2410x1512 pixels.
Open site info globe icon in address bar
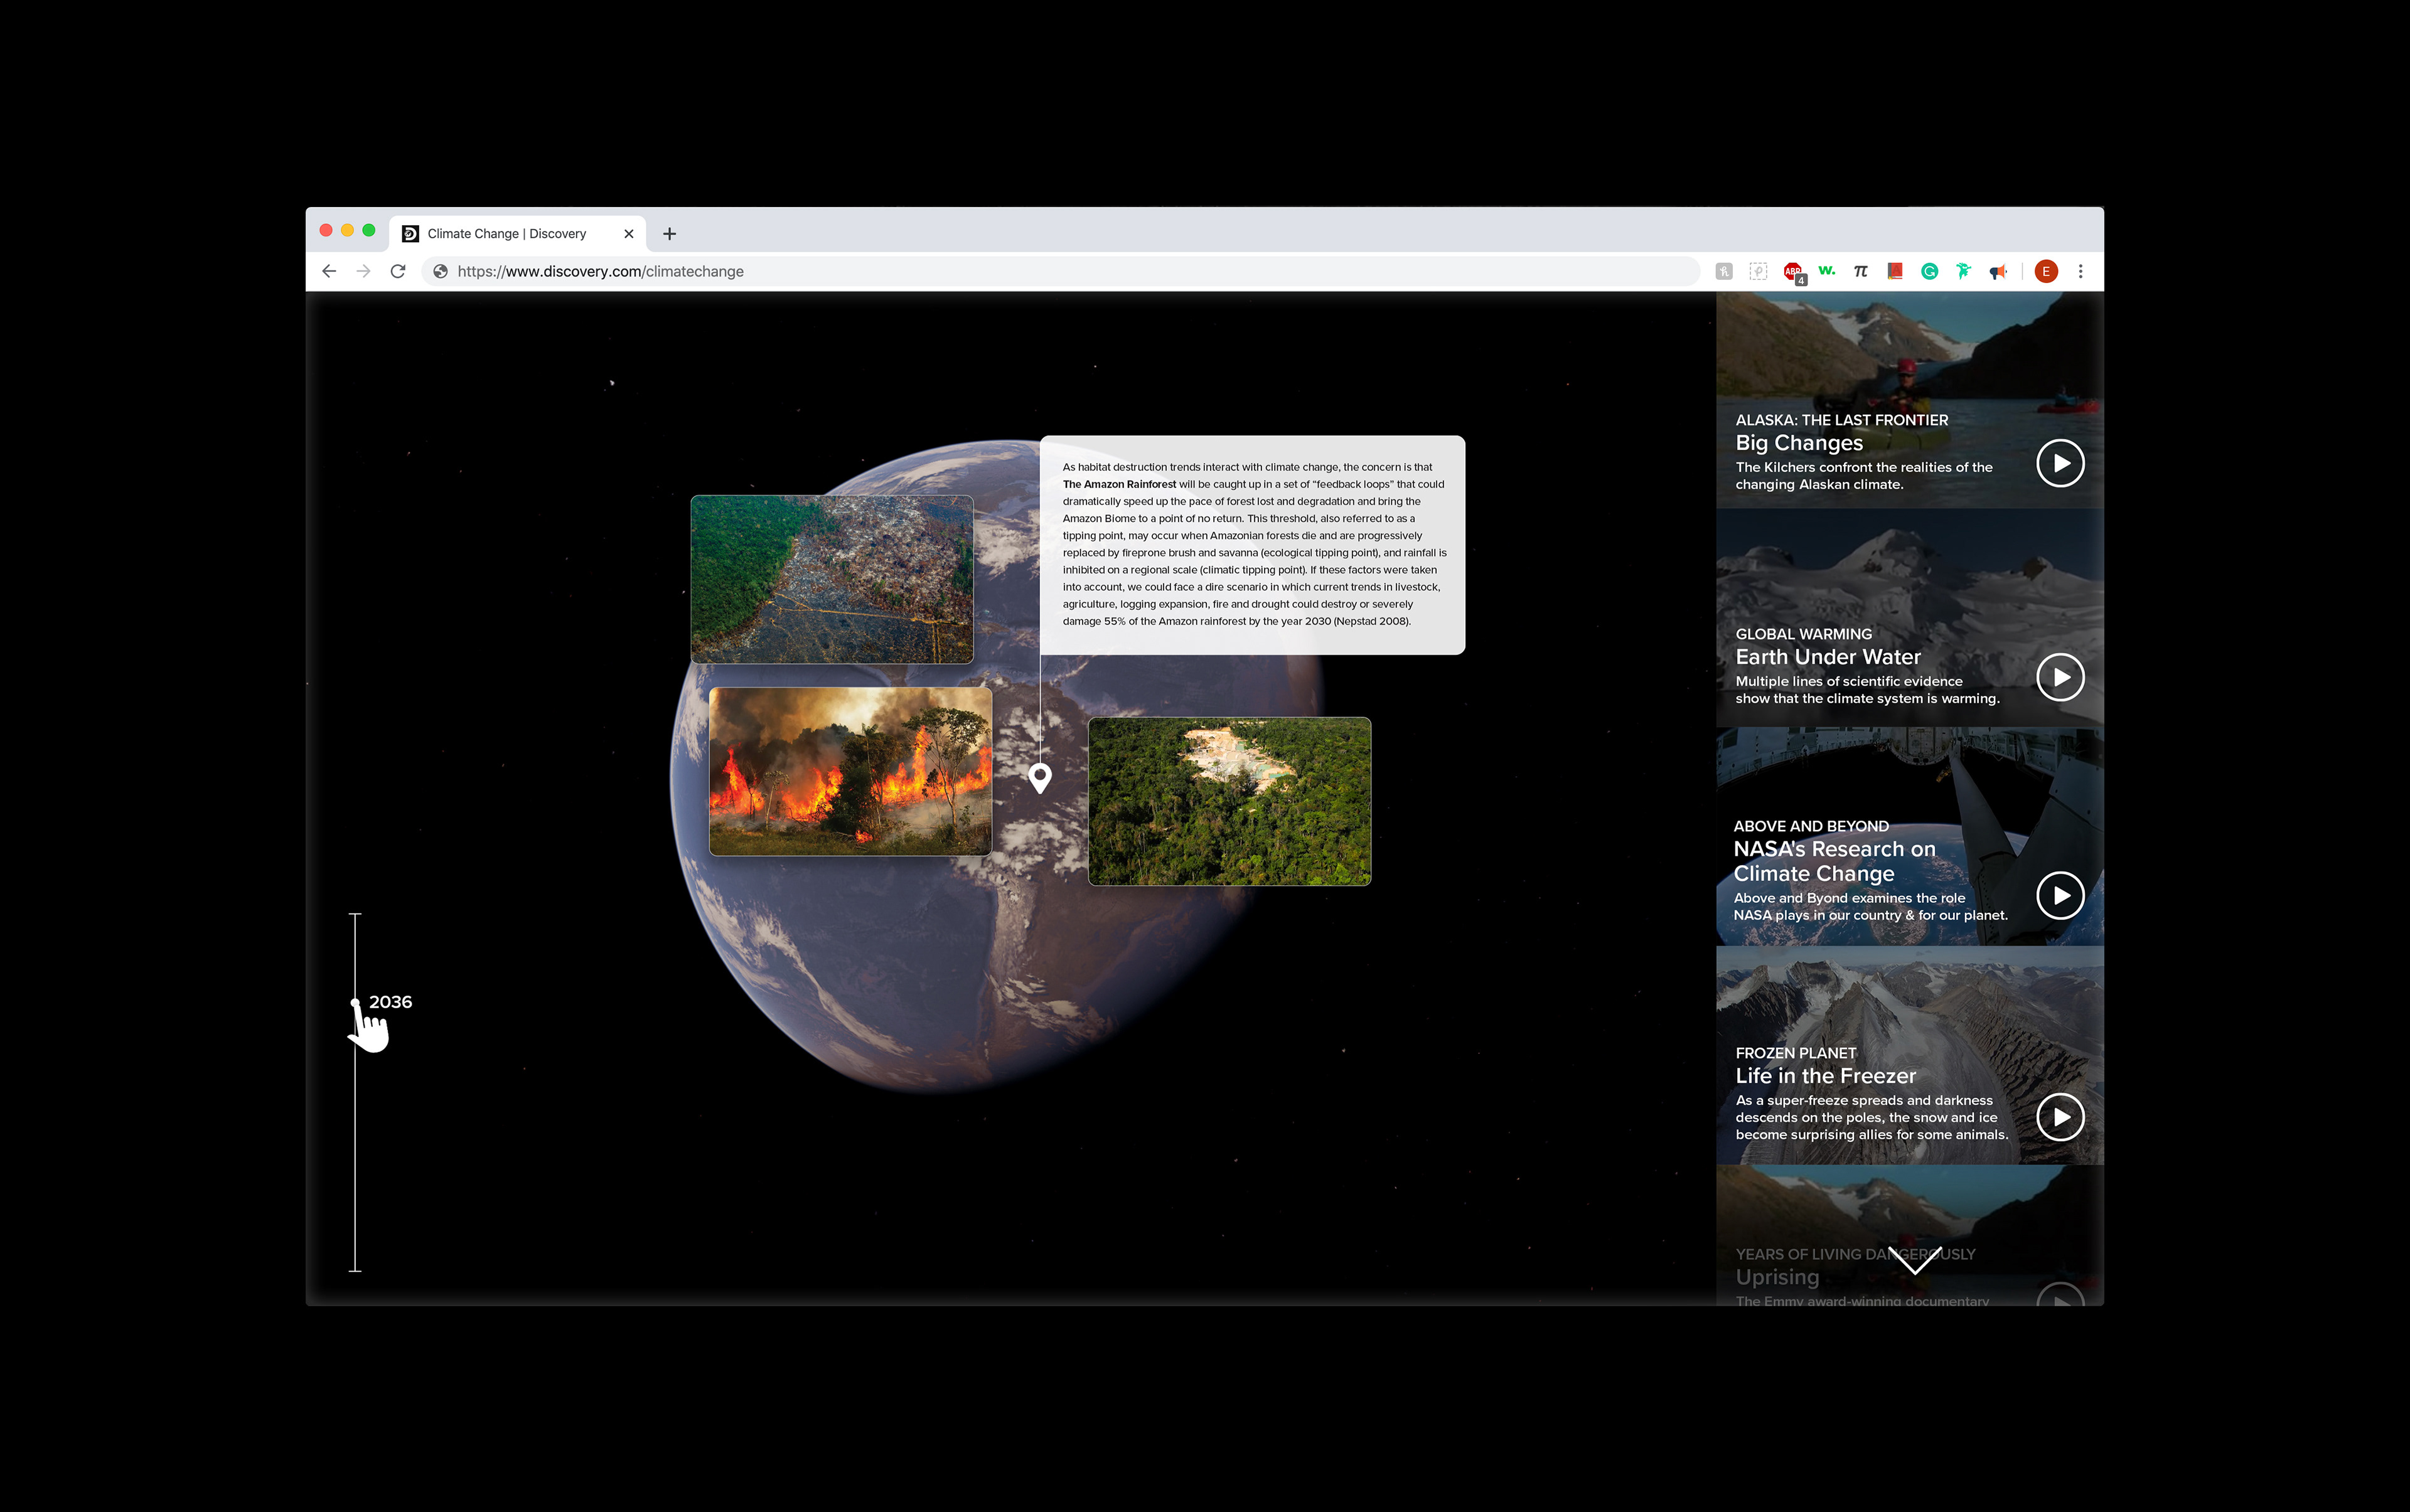tap(440, 271)
